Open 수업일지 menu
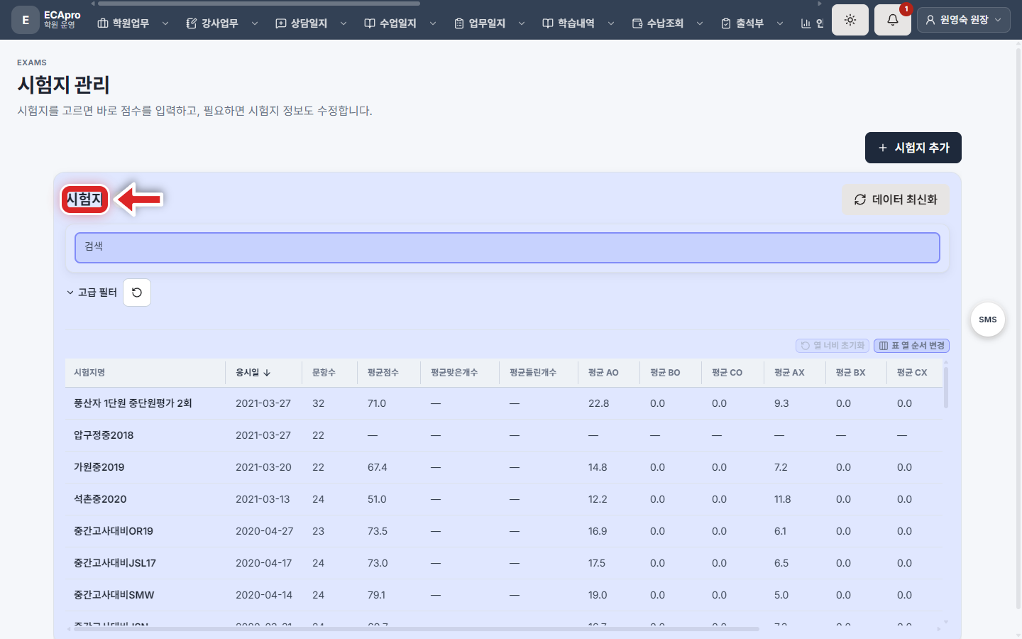 [390, 23]
